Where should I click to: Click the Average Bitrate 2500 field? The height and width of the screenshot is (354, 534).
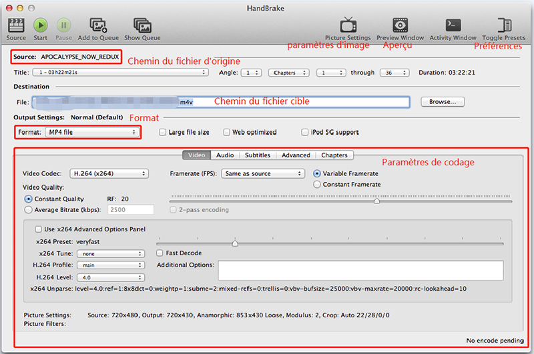(131, 210)
